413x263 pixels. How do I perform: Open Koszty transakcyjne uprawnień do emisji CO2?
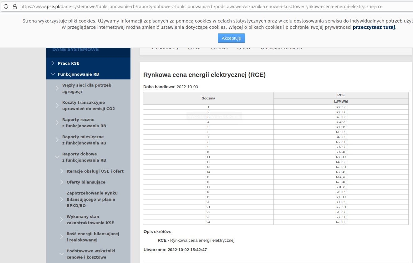(88, 105)
